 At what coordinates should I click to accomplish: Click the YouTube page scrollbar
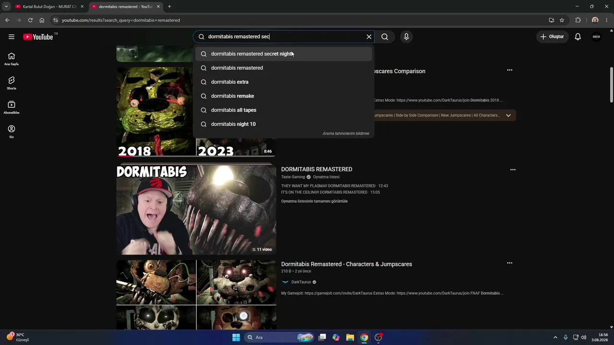coord(611,85)
